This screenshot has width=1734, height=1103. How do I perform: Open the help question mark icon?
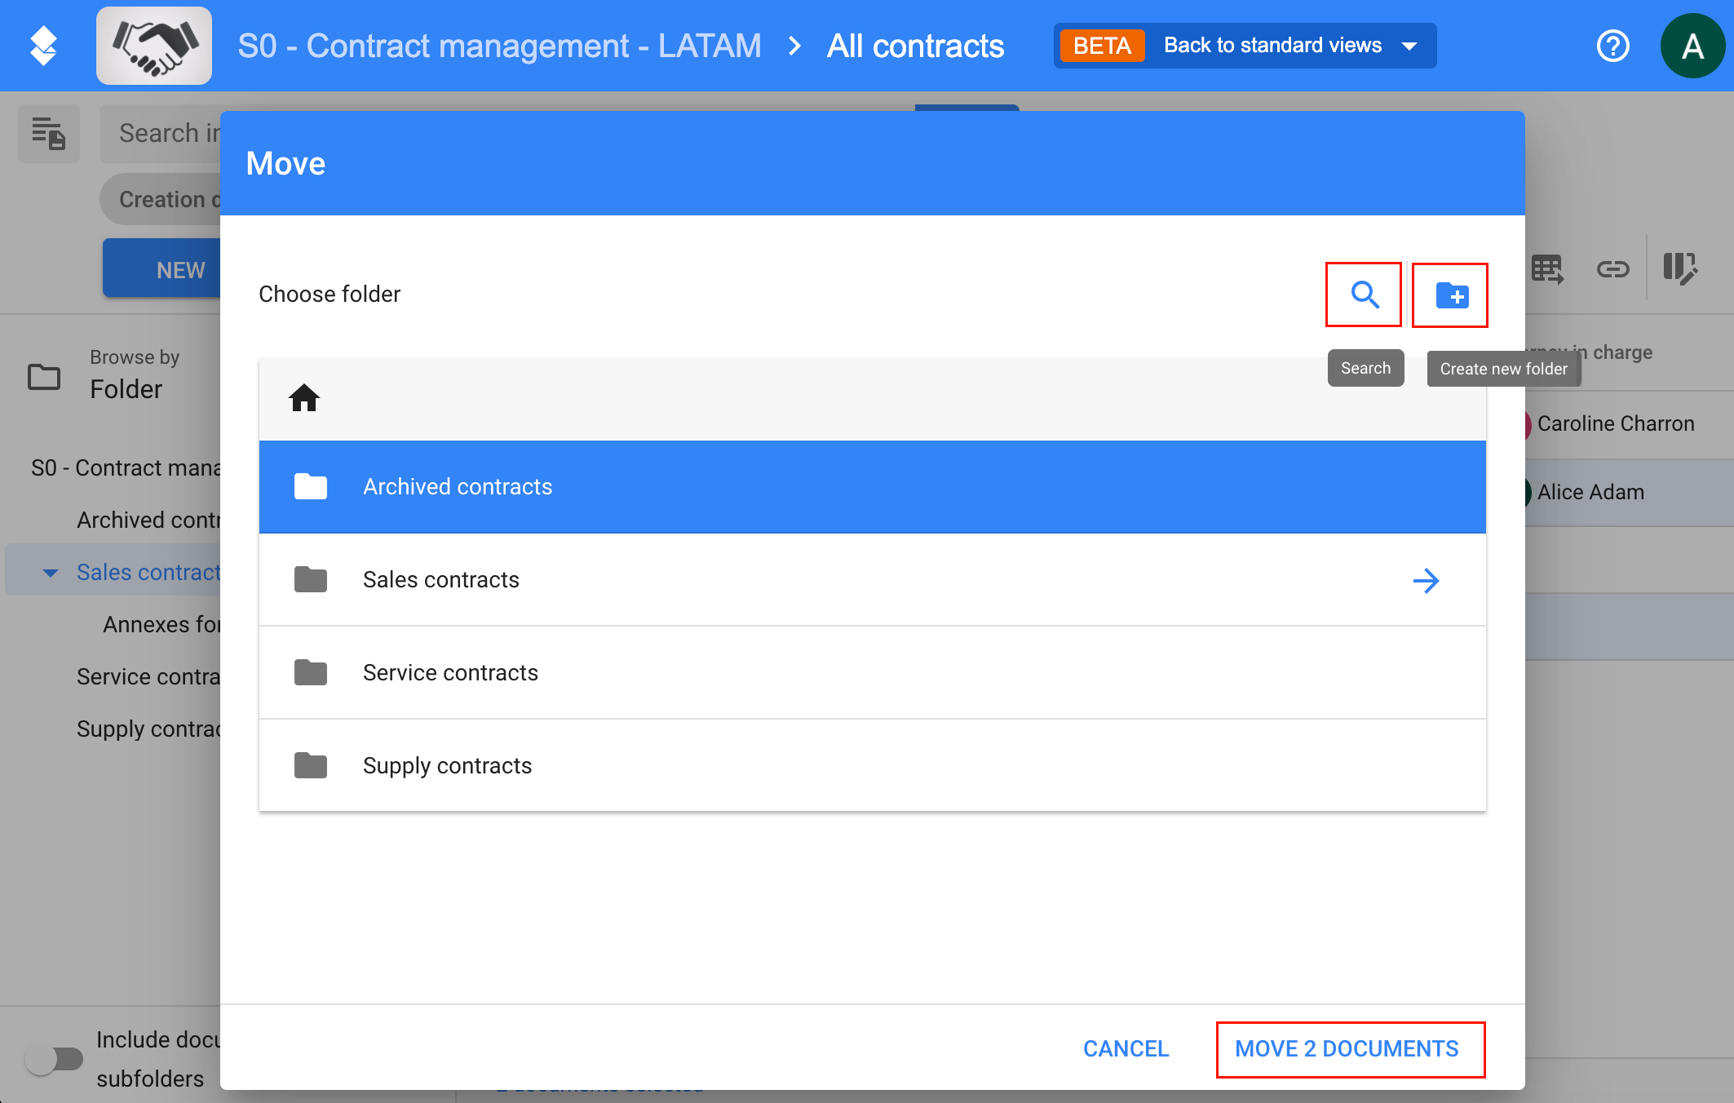coord(1612,46)
